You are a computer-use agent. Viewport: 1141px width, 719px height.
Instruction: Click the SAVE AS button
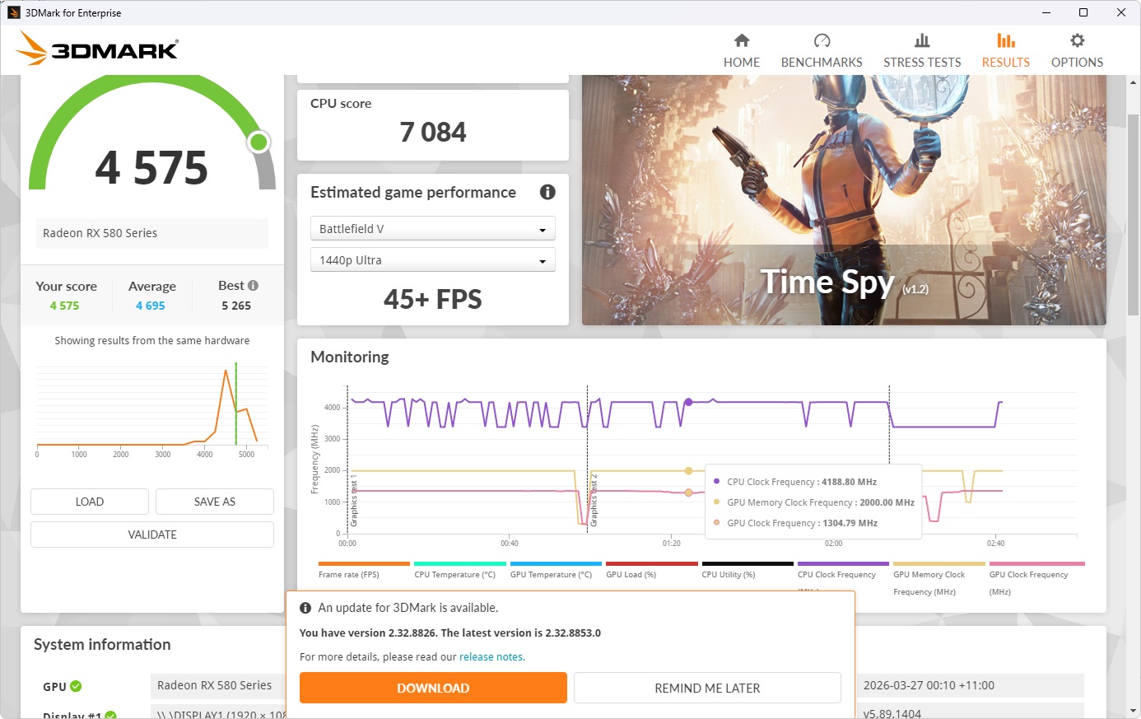215,502
